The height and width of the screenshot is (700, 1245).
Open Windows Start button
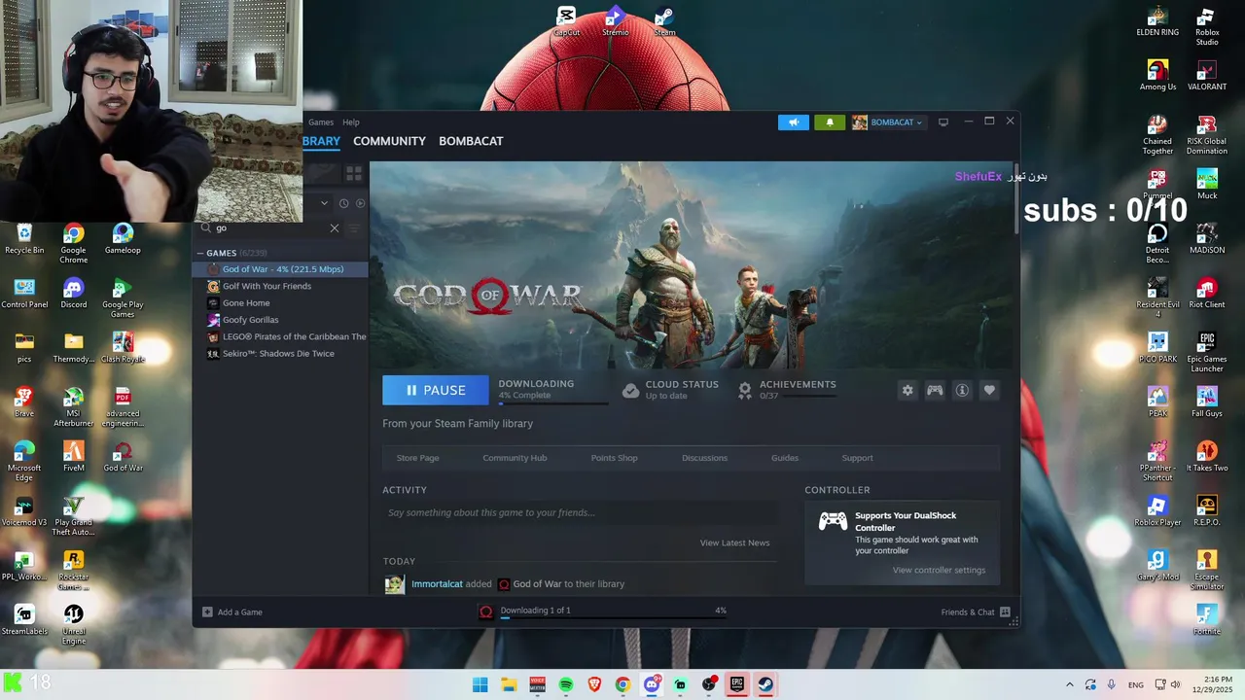coord(480,684)
